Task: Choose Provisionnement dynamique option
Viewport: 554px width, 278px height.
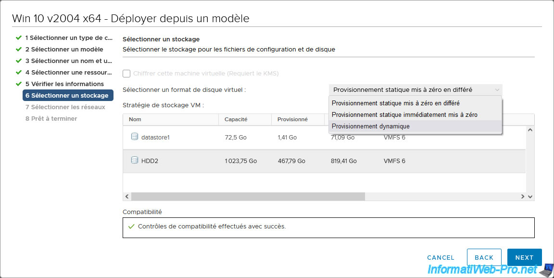Action: [370, 126]
